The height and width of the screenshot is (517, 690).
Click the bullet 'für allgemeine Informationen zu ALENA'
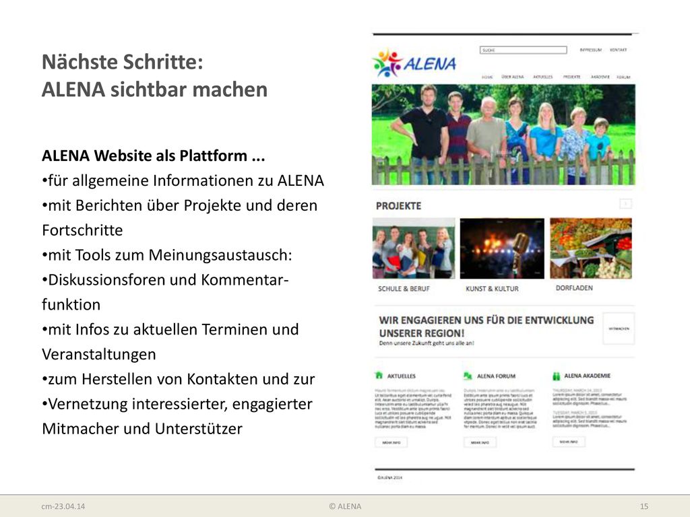click(183, 180)
